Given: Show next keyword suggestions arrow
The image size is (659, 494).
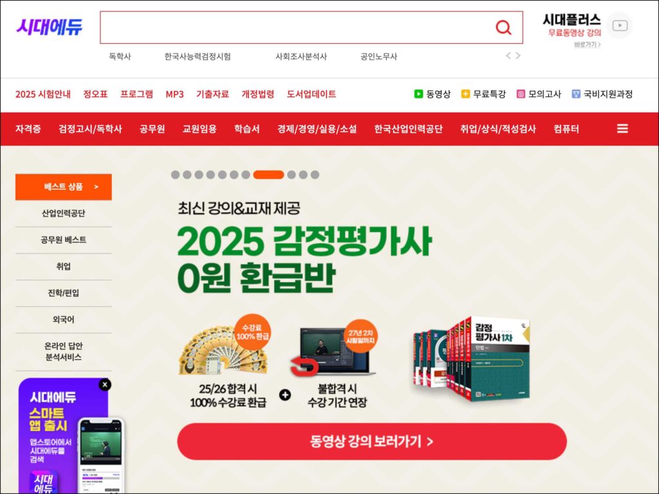Looking at the screenshot, I should click(518, 55).
